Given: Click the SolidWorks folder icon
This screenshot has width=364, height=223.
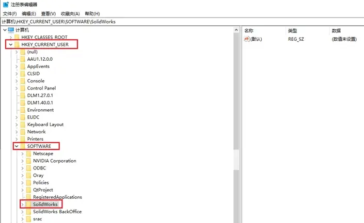Looking at the screenshot, I should coord(28,204).
